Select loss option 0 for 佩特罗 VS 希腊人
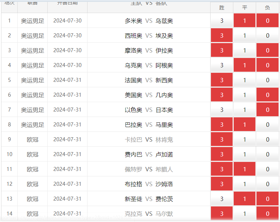This screenshot has height=222, width=280. (x=267, y=169)
